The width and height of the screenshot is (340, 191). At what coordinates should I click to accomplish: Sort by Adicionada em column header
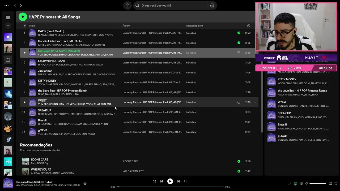(x=194, y=26)
